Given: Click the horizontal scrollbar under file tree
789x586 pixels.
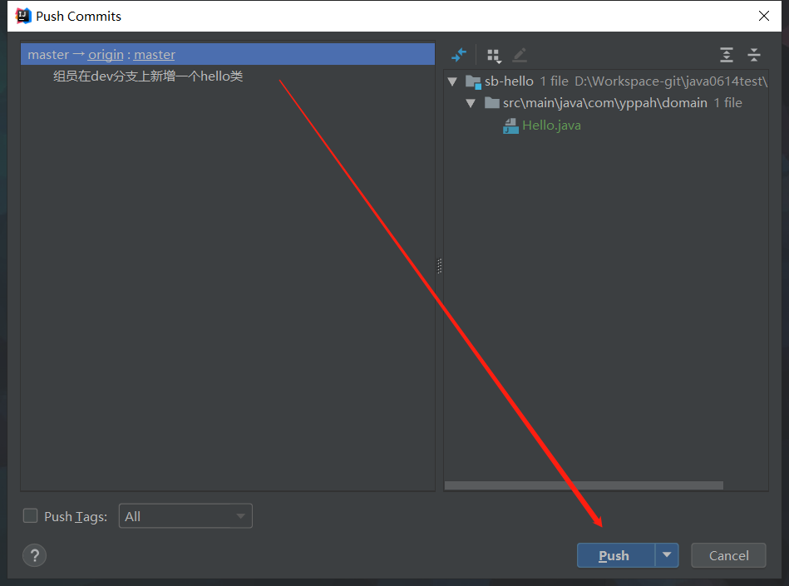Looking at the screenshot, I should coord(584,485).
